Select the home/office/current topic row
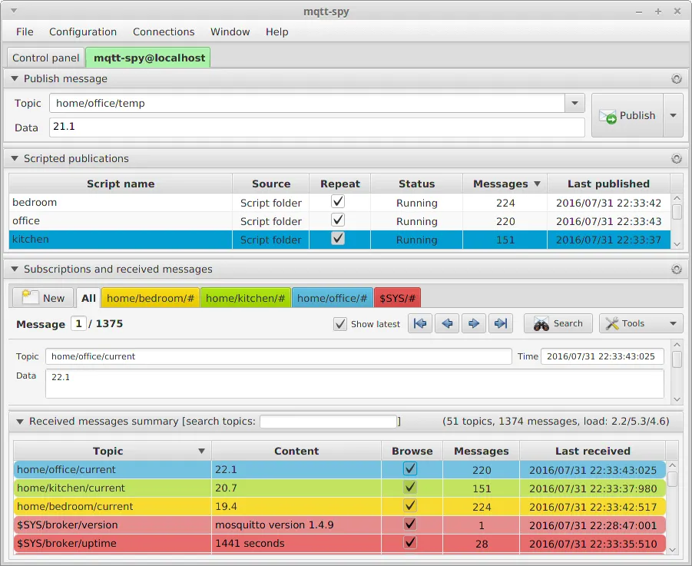This screenshot has width=692, height=566. [x=339, y=469]
